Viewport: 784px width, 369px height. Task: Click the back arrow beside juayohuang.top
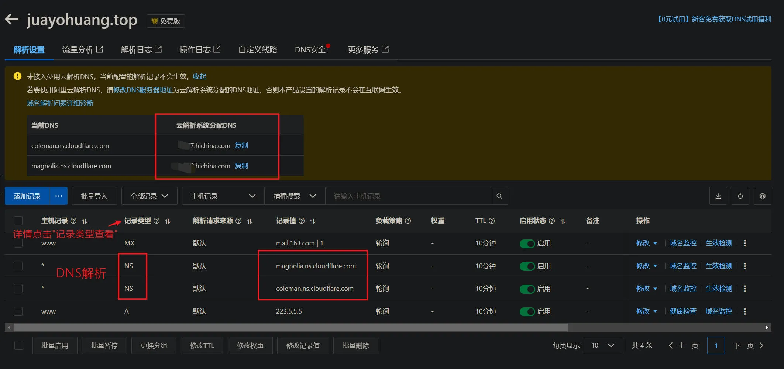(x=12, y=19)
